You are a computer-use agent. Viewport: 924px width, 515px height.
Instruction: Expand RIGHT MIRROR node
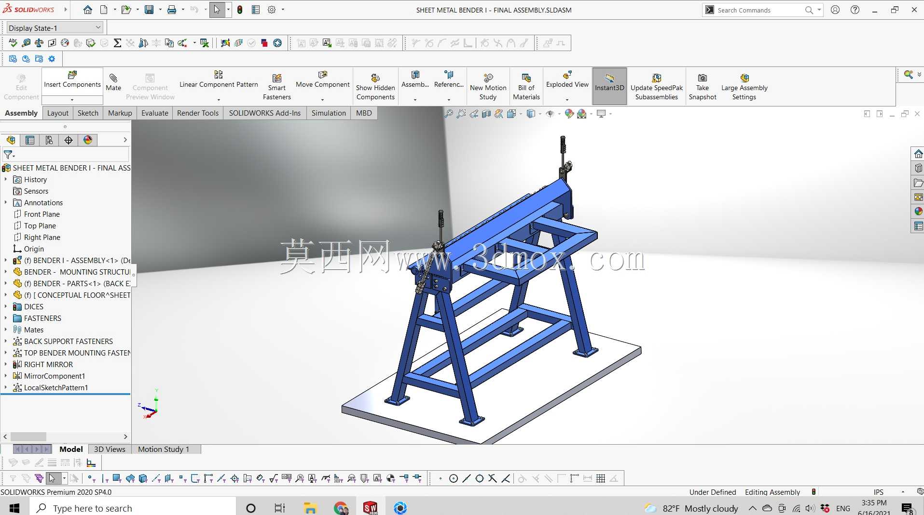click(6, 364)
